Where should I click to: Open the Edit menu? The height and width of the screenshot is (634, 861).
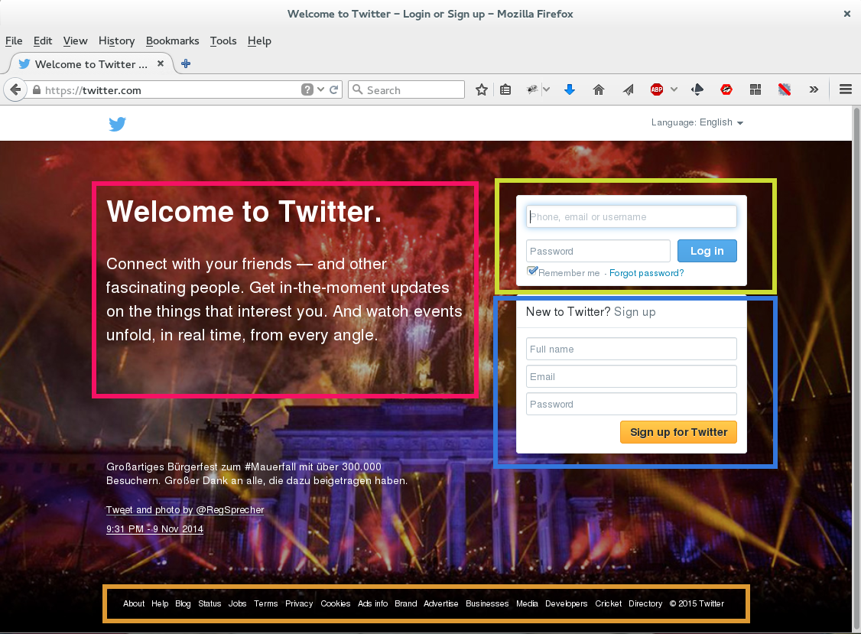point(42,41)
